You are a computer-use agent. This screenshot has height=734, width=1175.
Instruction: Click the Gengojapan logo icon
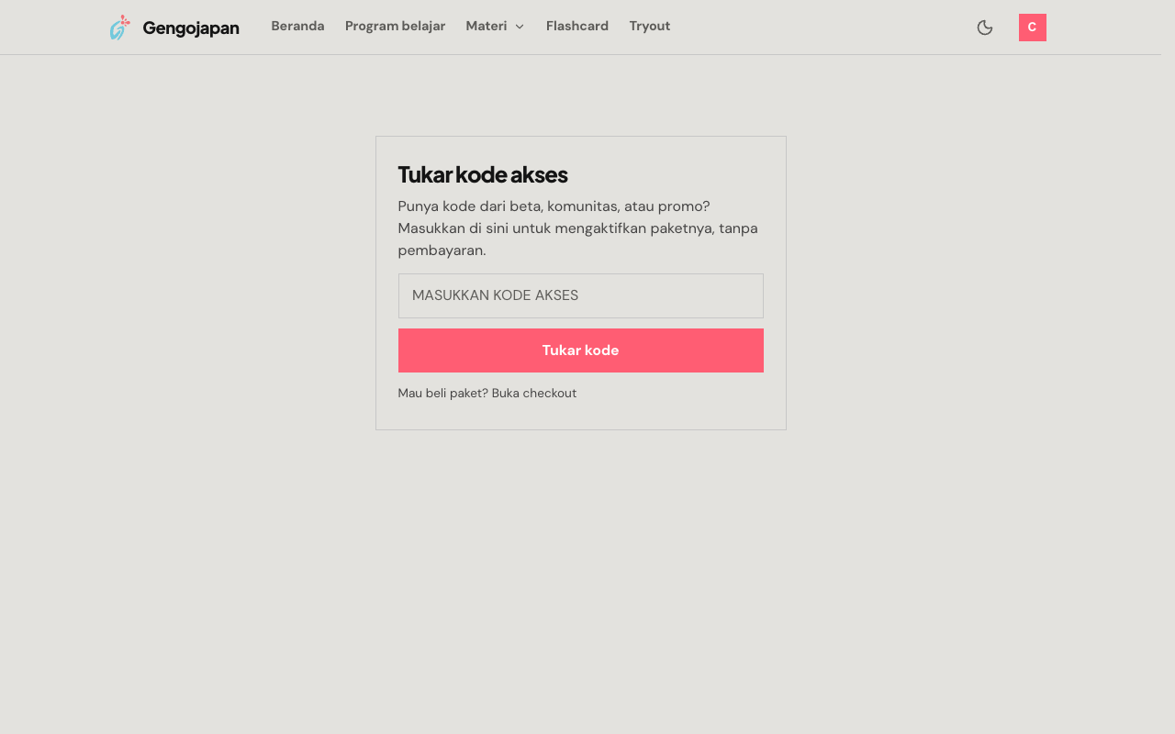pyautogui.click(x=119, y=28)
